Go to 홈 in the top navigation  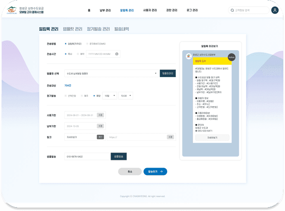[x=89, y=10]
